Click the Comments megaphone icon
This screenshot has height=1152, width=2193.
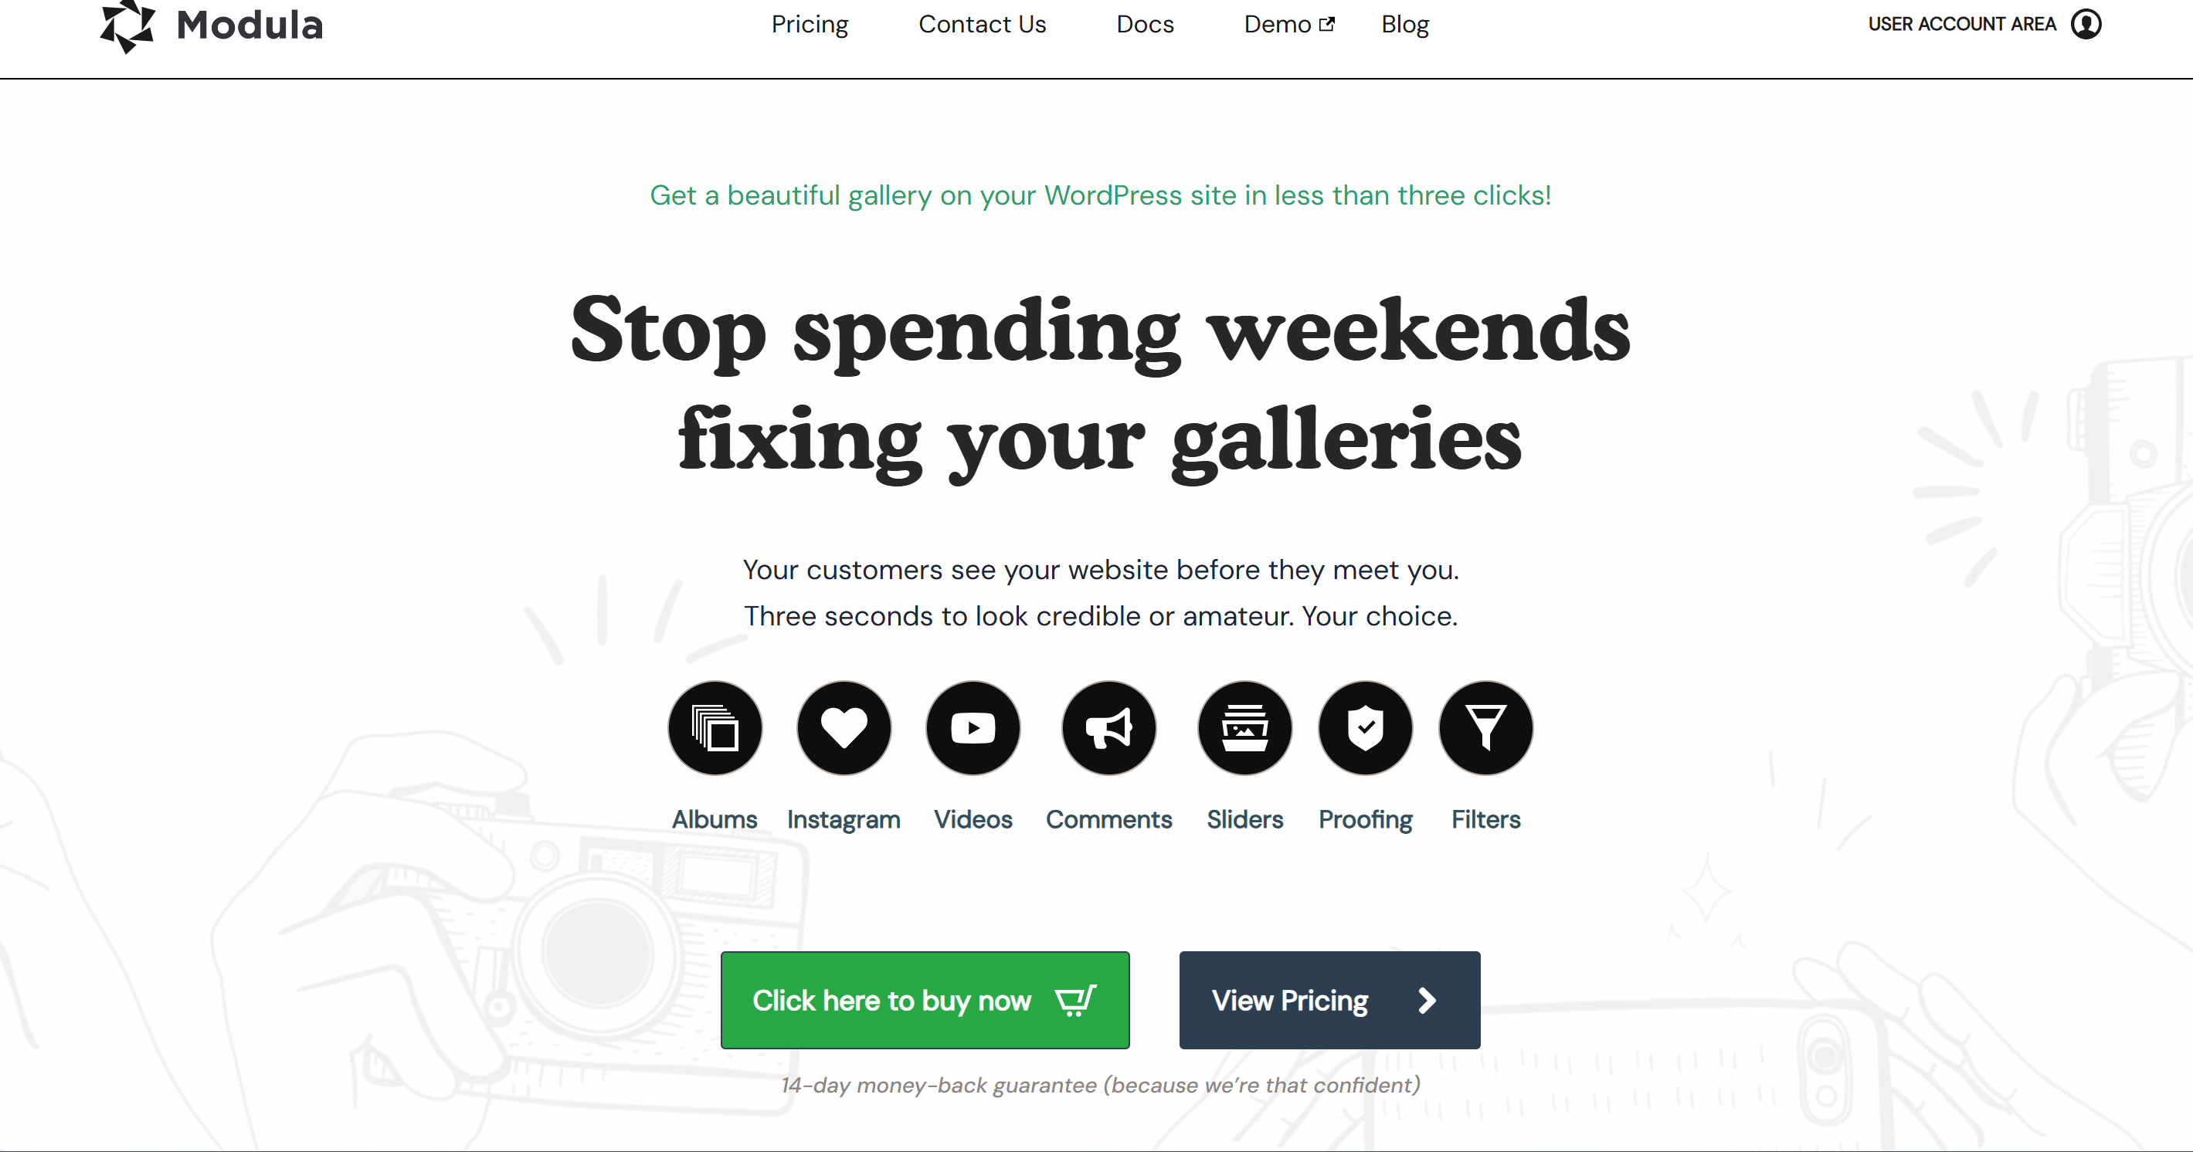click(x=1108, y=727)
